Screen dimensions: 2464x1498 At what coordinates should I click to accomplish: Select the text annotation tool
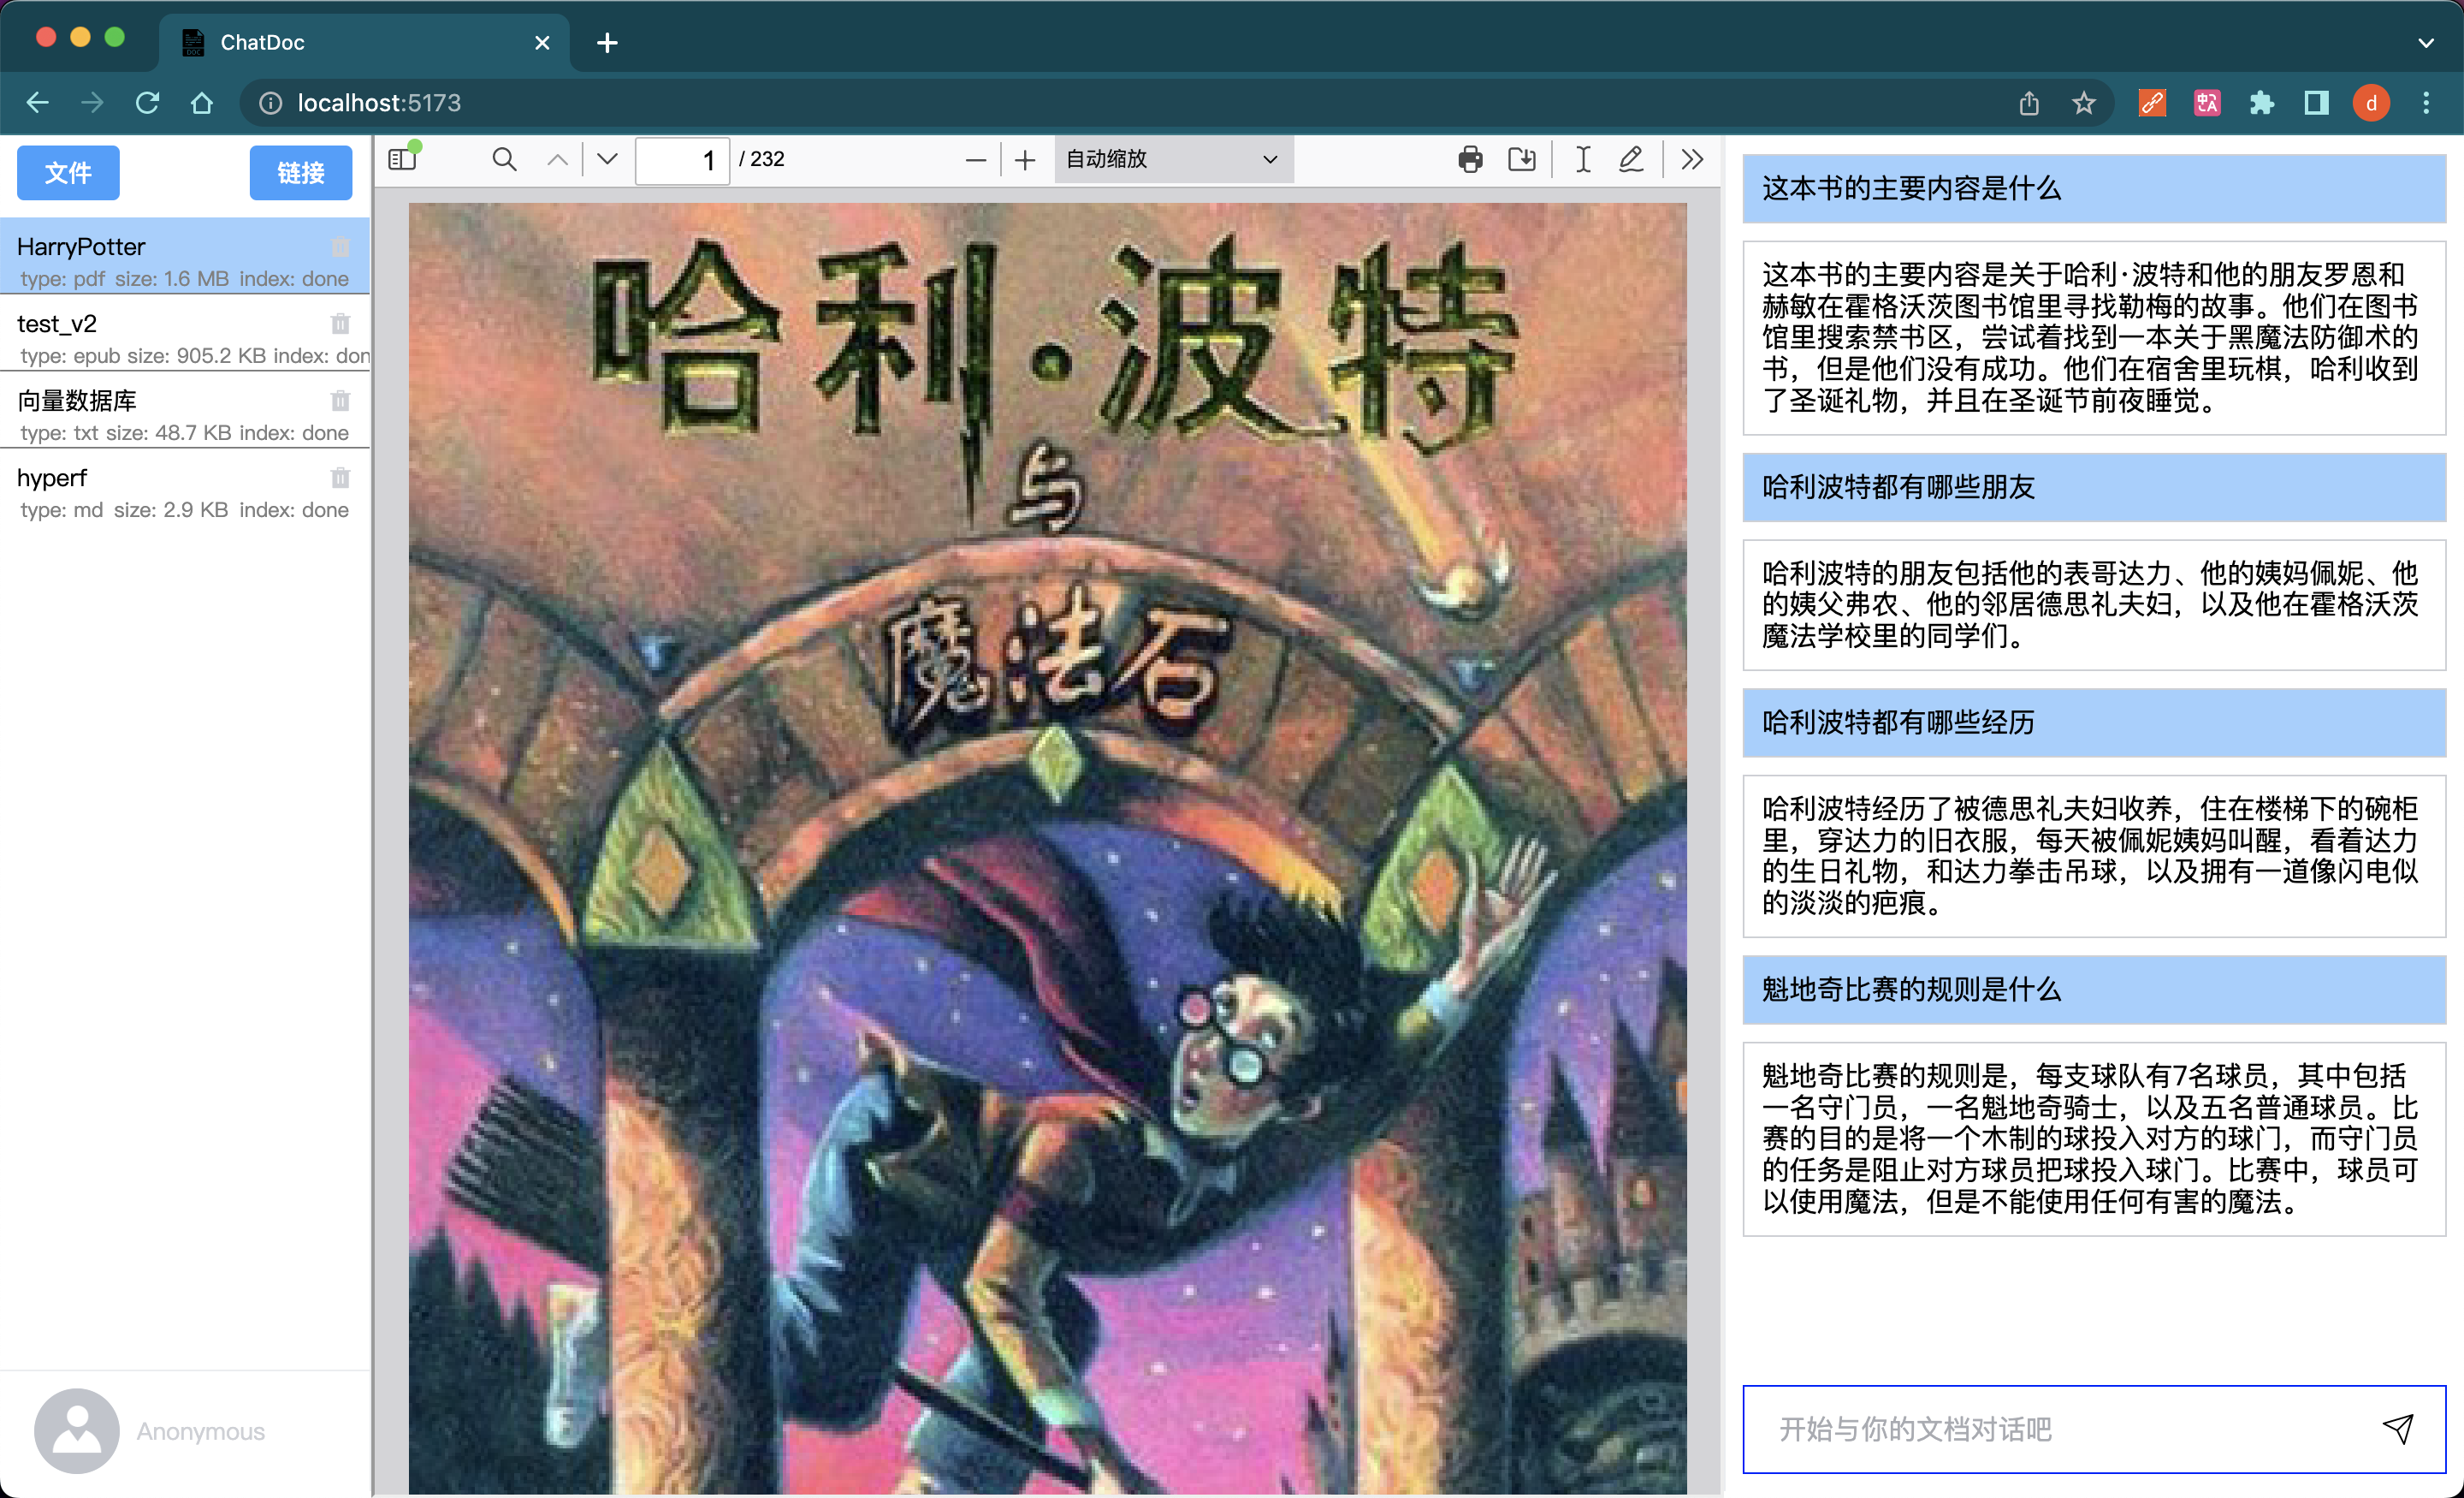tap(1583, 159)
